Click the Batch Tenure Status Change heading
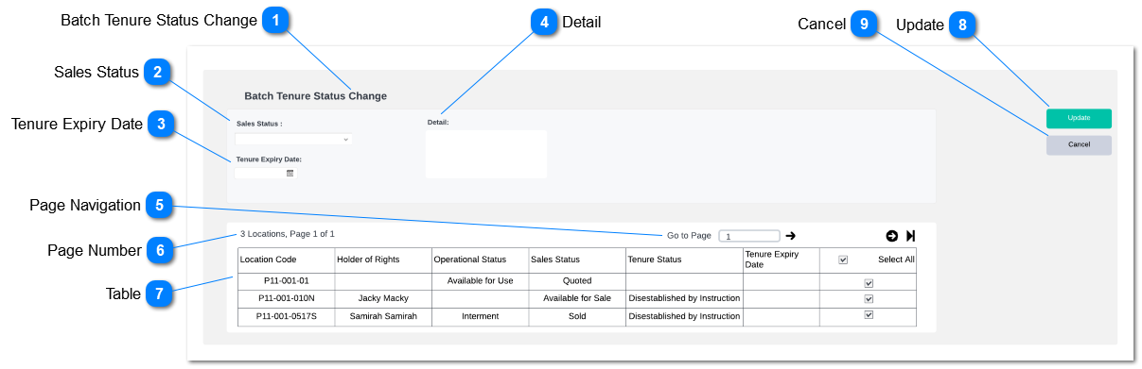This screenshot has height=369, width=1142. (x=315, y=96)
